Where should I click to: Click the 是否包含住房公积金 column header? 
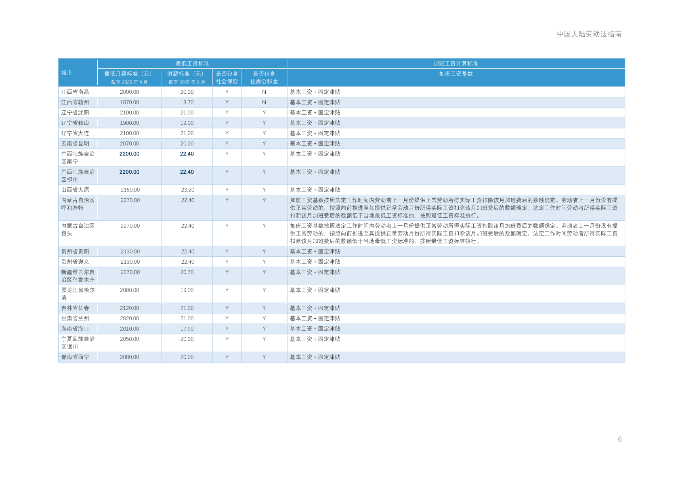264,77
